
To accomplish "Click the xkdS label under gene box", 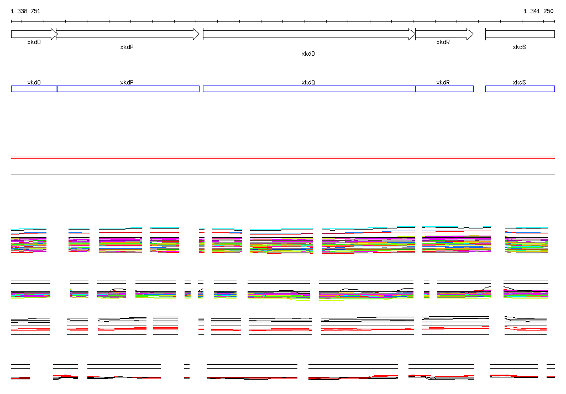I will (519, 47).
